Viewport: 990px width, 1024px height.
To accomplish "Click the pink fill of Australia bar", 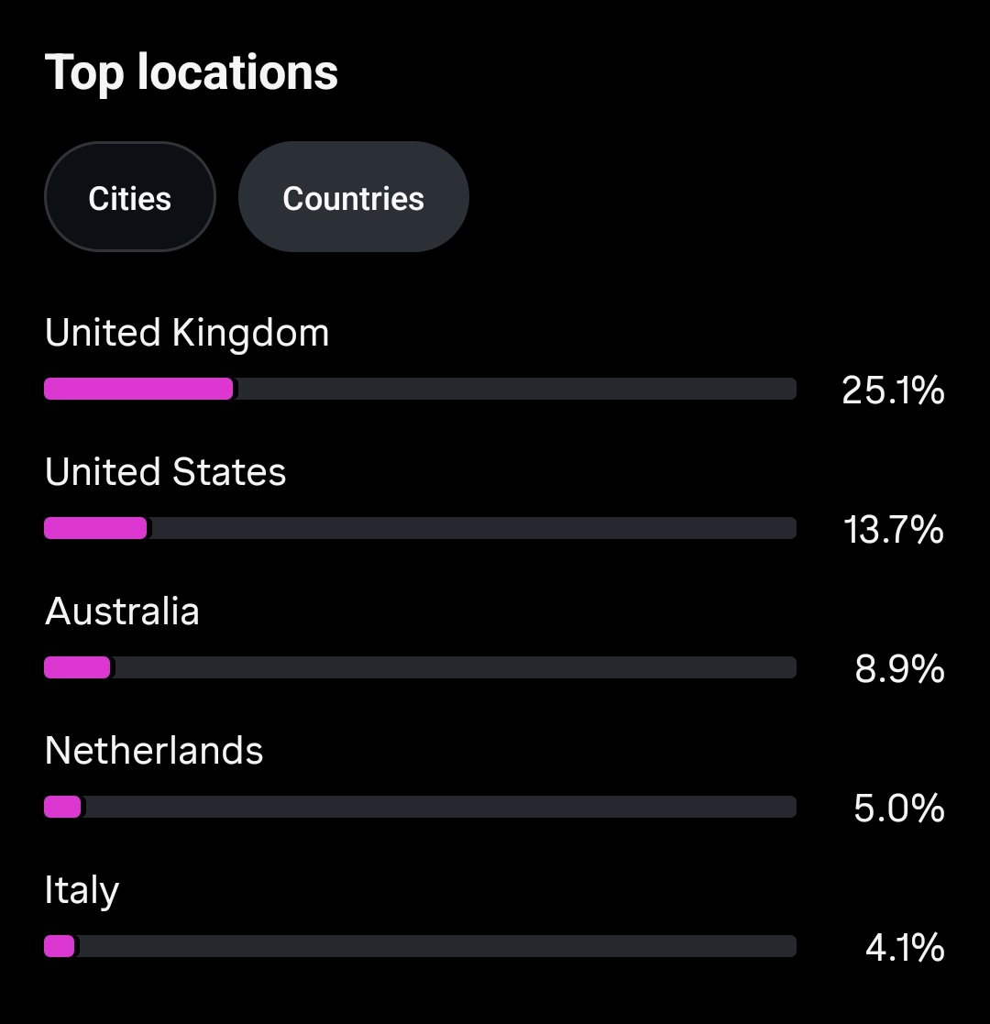I will [77, 667].
